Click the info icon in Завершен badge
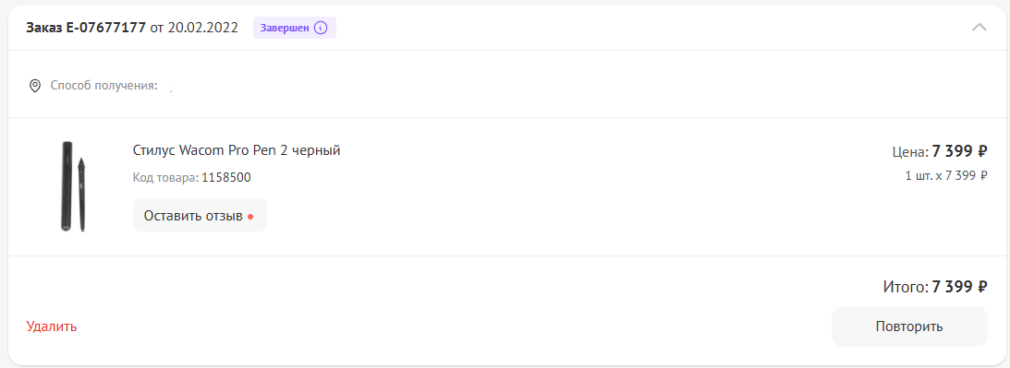 tap(321, 28)
